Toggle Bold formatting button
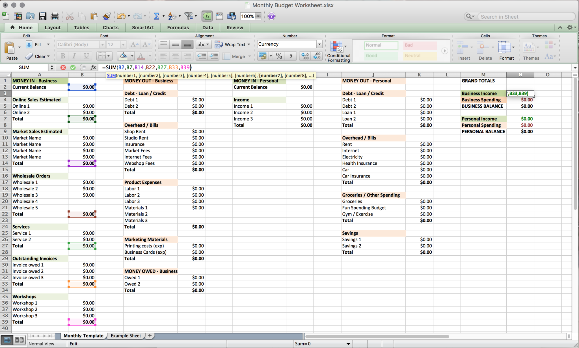 click(x=63, y=56)
